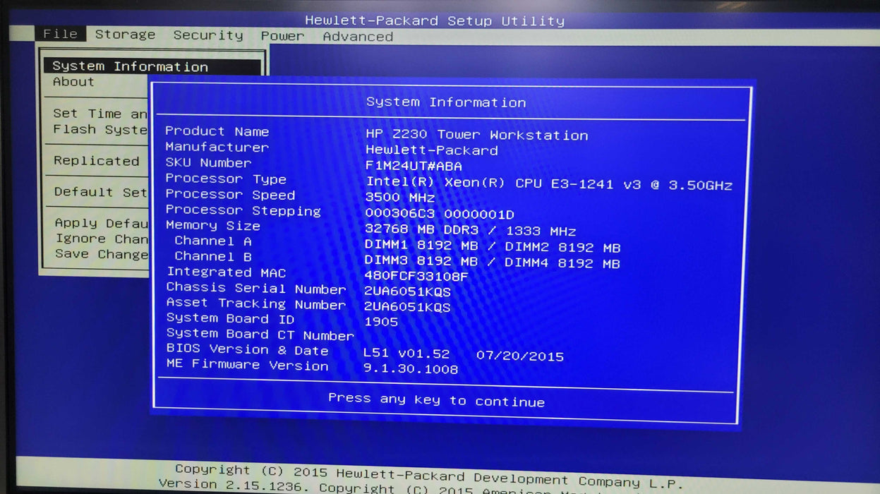Choose Save Changes and Exit entry
880x494 pixels.
[102, 254]
